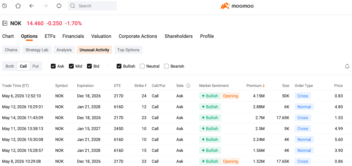Screen dimensions: 352x166
Task: Click Bullish badge in 2.88M premium row
Action: (210, 107)
